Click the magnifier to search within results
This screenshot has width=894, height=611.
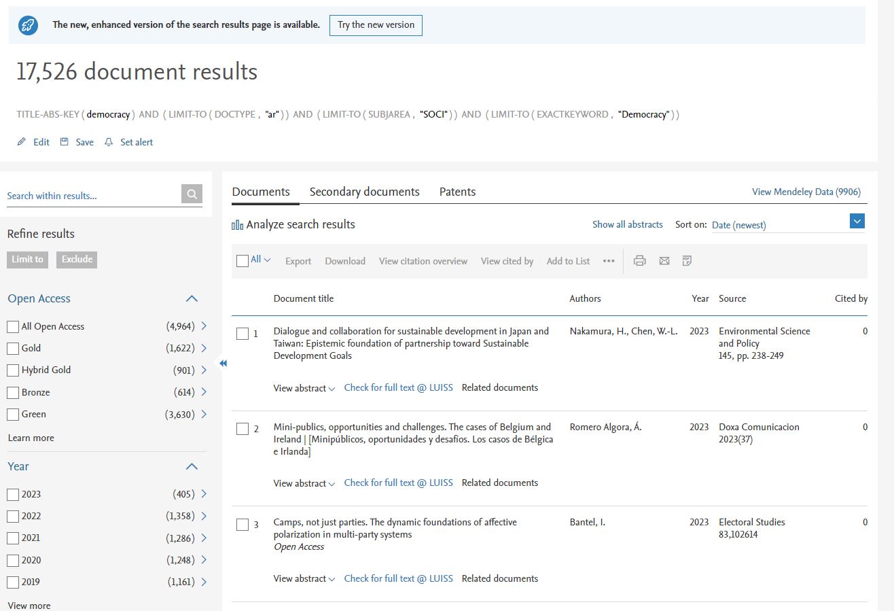coord(191,194)
